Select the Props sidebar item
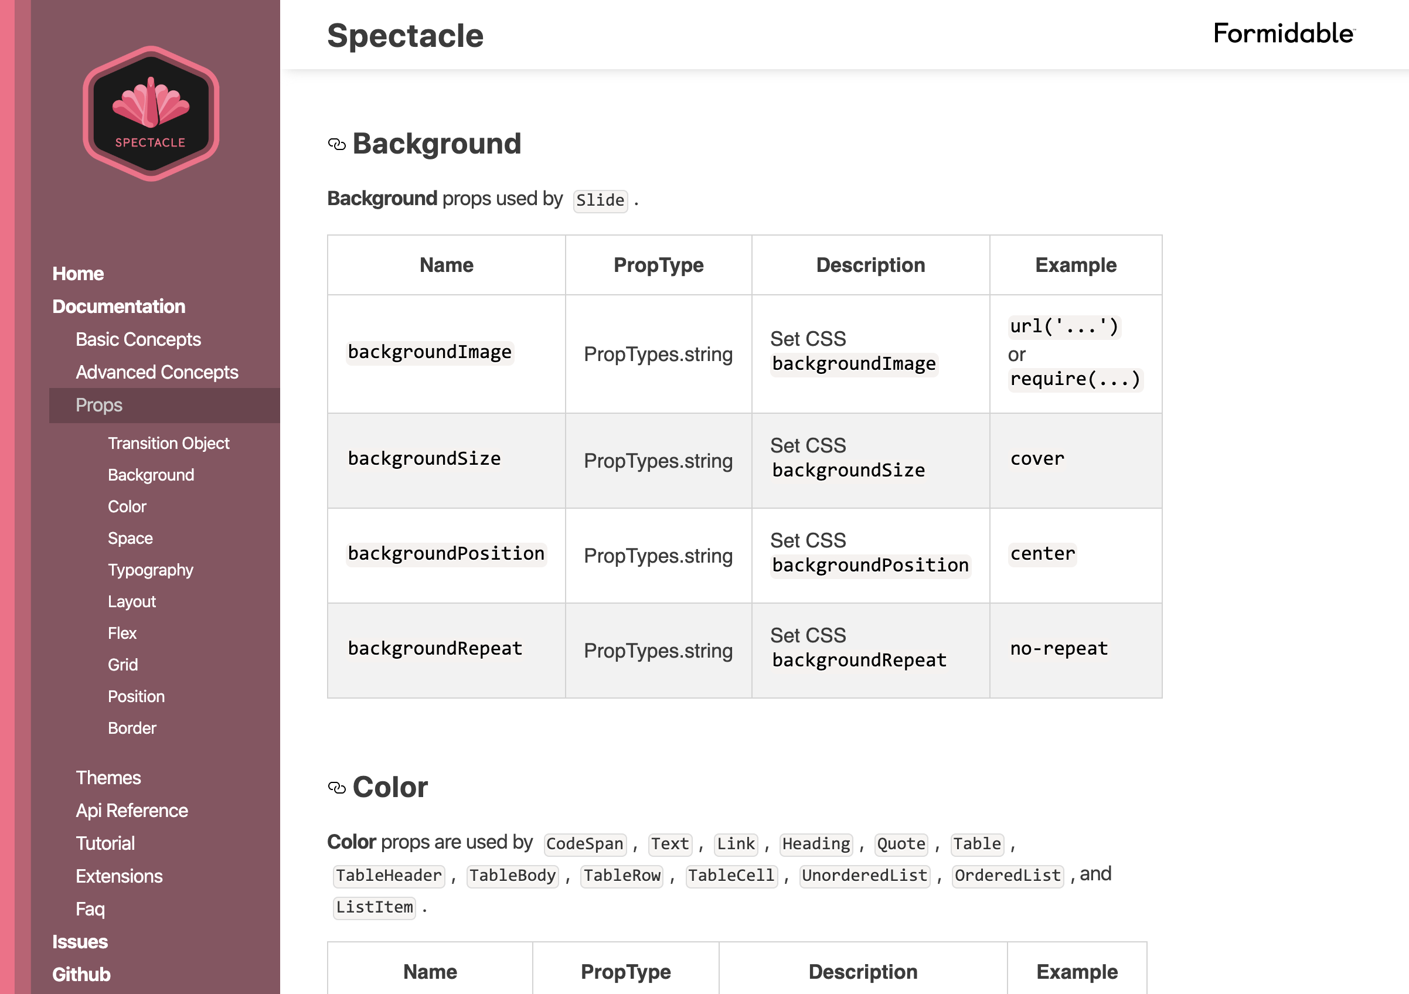This screenshot has height=994, width=1409. tap(99, 405)
